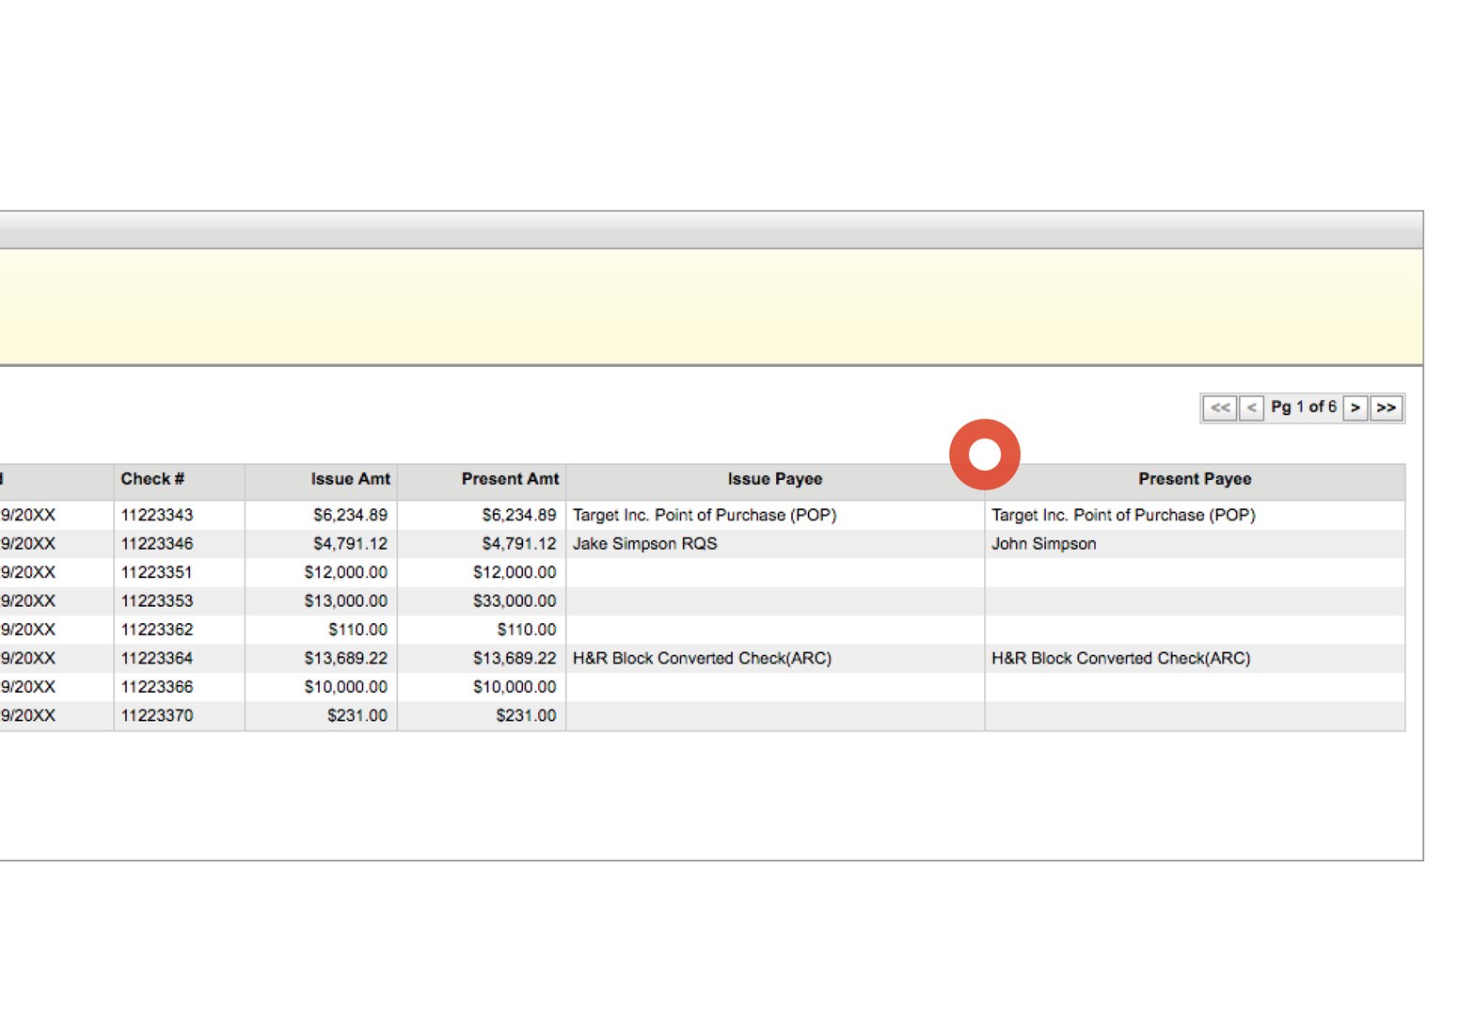Click the first-page double-arrow navigation icon
The image size is (1458, 1023).
(x=1220, y=408)
